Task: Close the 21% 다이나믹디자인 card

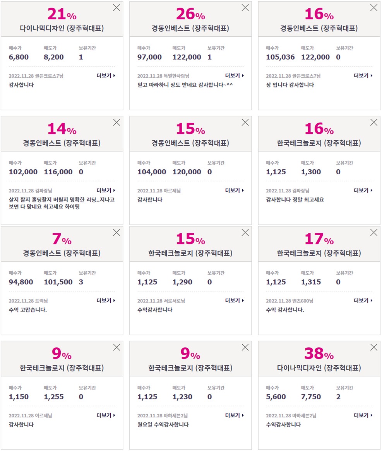Action: point(116,8)
